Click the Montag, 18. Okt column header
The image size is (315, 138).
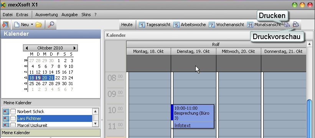(148, 51)
